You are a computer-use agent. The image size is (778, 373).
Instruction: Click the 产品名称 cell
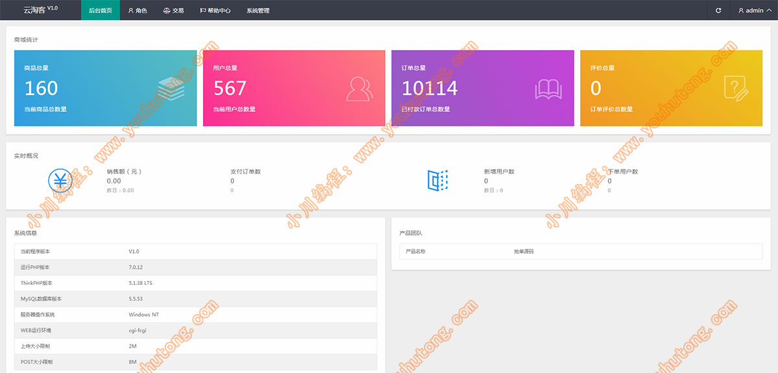416,251
